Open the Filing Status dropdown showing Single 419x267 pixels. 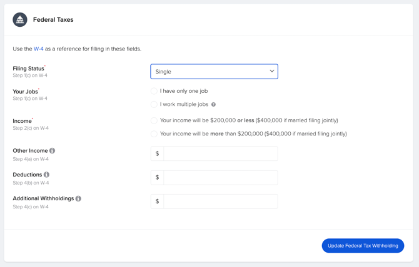coord(214,72)
